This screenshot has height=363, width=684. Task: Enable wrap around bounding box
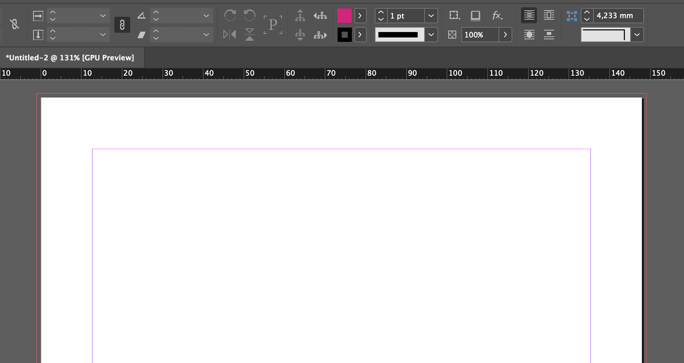549,16
